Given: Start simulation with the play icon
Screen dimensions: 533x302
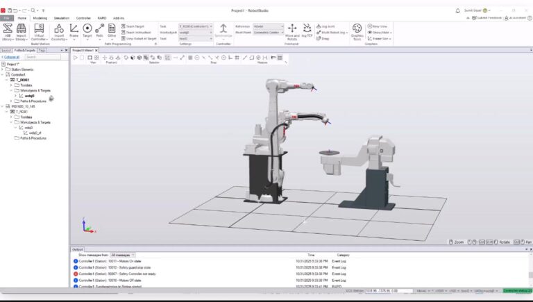Looking at the screenshot, I should [76, 58].
